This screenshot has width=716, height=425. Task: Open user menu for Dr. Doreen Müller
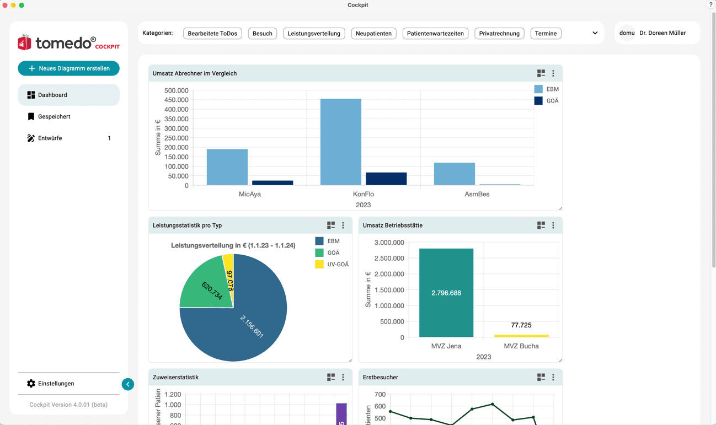point(656,33)
